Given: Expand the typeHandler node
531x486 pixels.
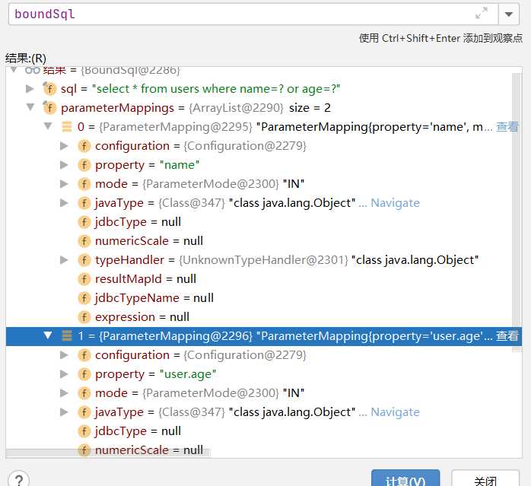Looking at the screenshot, I should pos(64,260).
